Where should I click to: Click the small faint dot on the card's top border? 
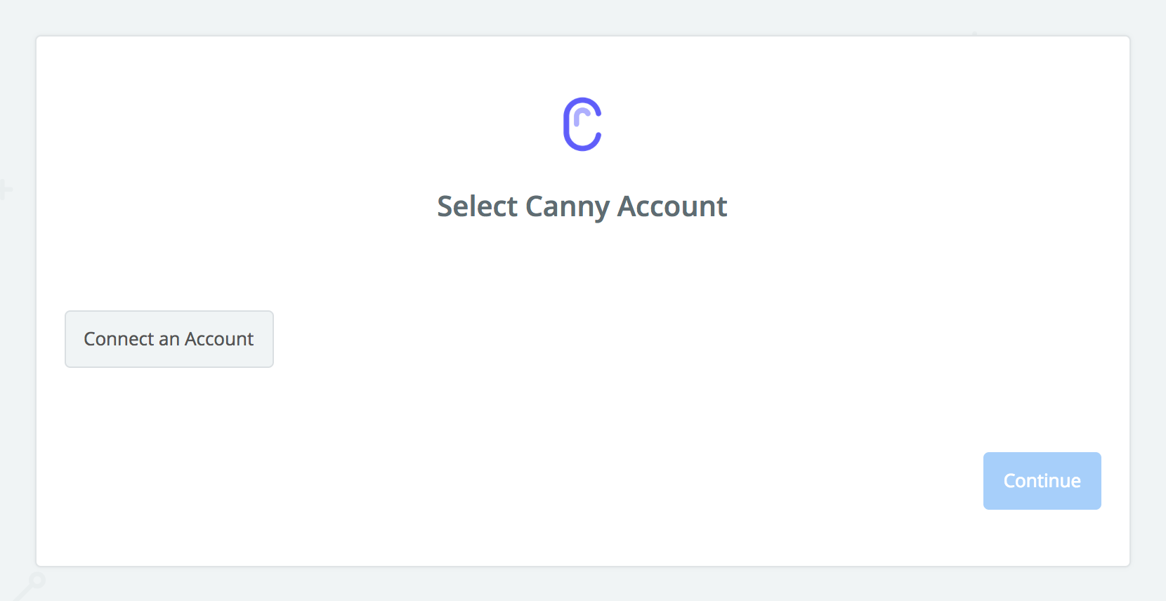(x=975, y=34)
